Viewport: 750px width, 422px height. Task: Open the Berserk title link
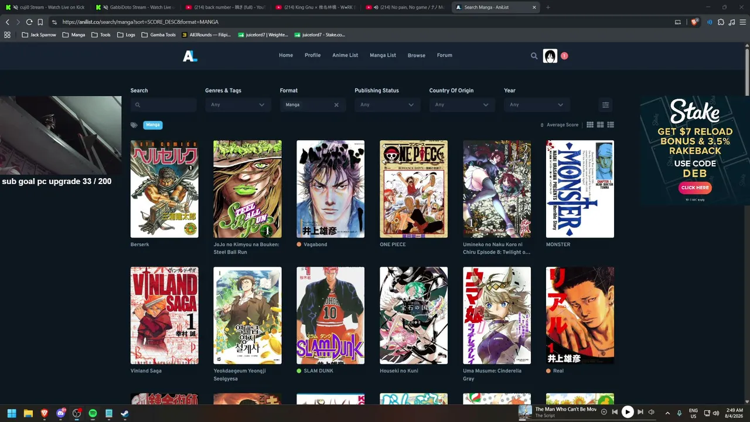pyautogui.click(x=140, y=245)
